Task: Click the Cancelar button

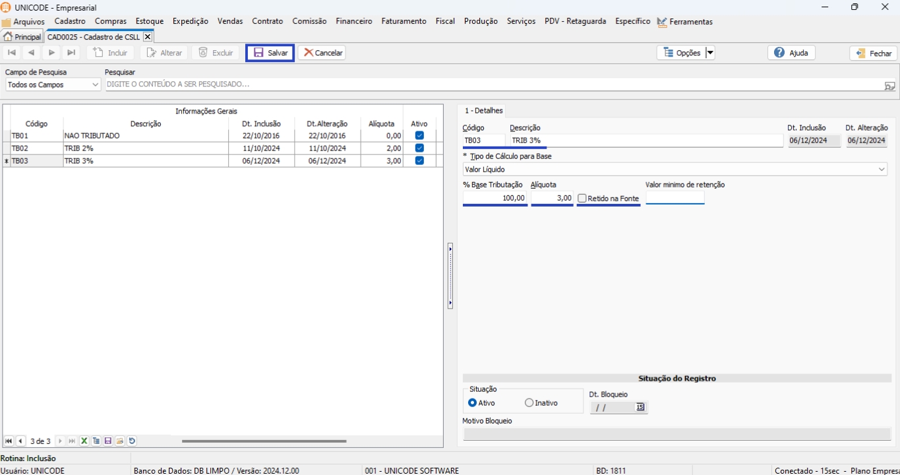Action: click(x=322, y=53)
